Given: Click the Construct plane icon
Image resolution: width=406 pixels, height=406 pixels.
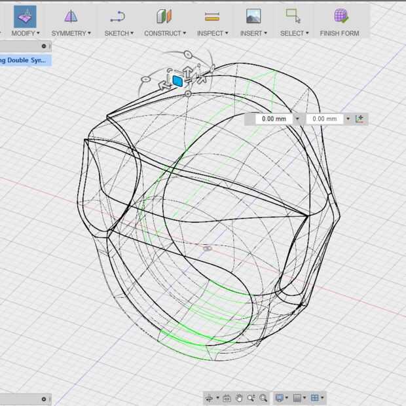Looking at the screenshot, I should pyautogui.click(x=164, y=16).
